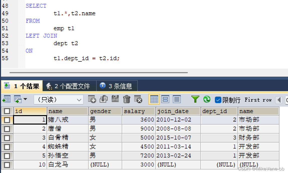Open the (只读) read-only mode combo box
Screen dimensions: 288x173
pos(59,100)
